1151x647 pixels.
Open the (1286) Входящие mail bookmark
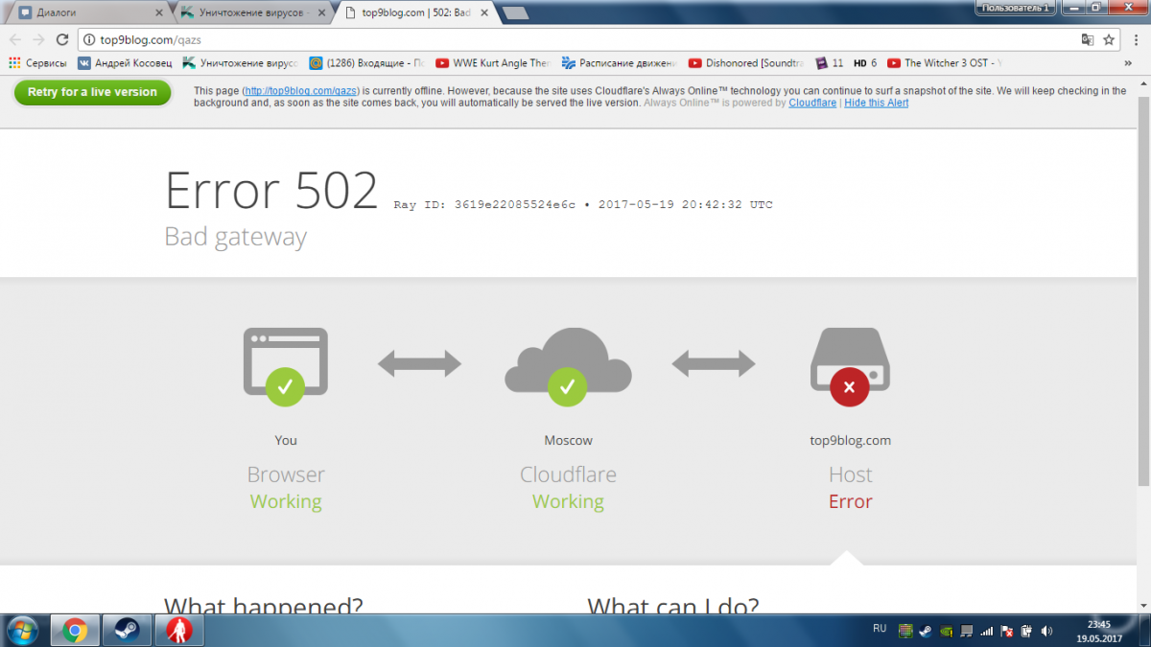pos(366,63)
